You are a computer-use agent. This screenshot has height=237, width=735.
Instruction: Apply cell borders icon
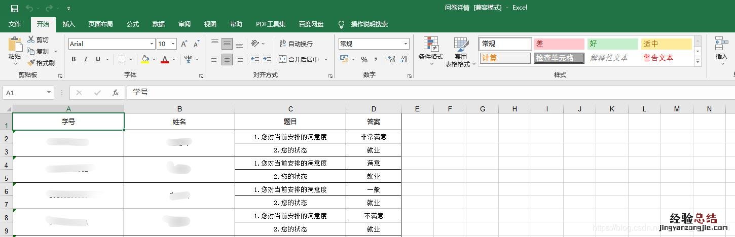coord(121,59)
